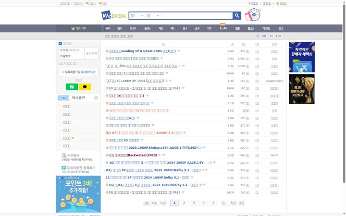346x216 pixels.
Task: Click the yellow coin icon at top-right corner
Action: [278, 3]
